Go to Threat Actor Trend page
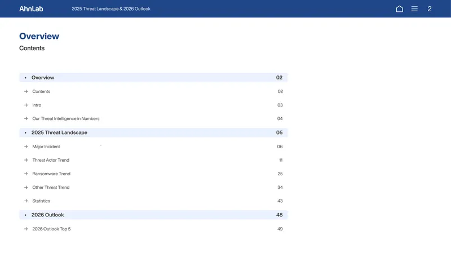The height and width of the screenshot is (253, 451). [x=51, y=160]
